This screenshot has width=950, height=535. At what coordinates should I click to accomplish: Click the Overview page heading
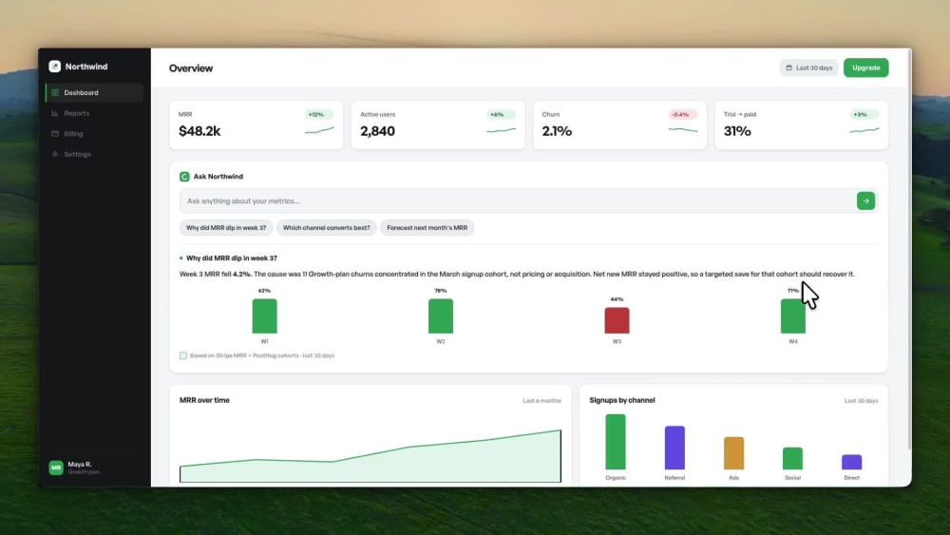(x=191, y=68)
